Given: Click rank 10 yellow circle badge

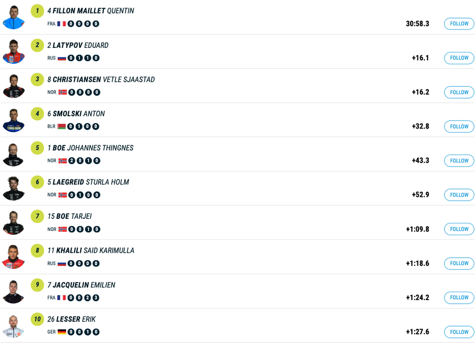Looking at the screenshot, I should coord(37,319).
